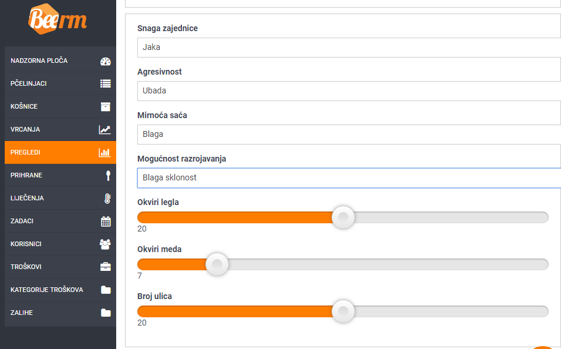Open the Agresivnost dropdown showing Ubada

pos(349,90)
